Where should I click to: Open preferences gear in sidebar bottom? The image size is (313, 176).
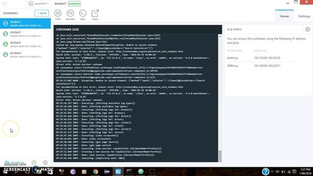point(45,162)
